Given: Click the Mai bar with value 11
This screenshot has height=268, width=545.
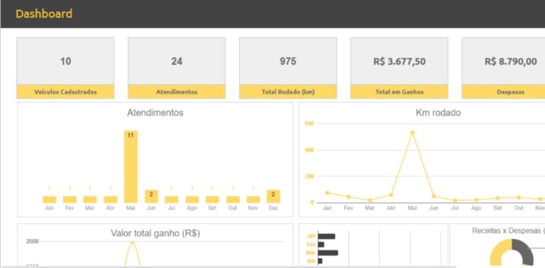Looking at the screenshot, I should click(x=131, y=167).
